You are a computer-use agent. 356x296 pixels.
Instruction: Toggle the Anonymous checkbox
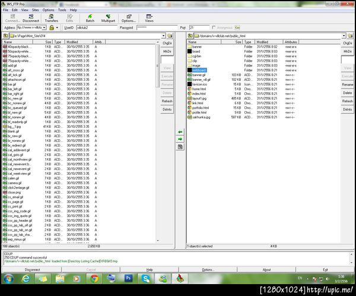pyautogui.click(x=214, y=27)
